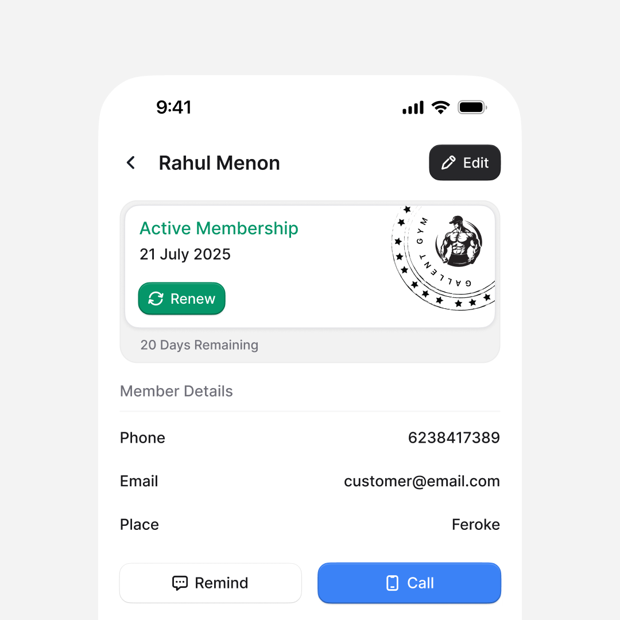The width and height of the screenshot is (620, 620).
Task: Click the 21 July 2025 expiry date
Action: pyautogui.click(x=185, y=254)
